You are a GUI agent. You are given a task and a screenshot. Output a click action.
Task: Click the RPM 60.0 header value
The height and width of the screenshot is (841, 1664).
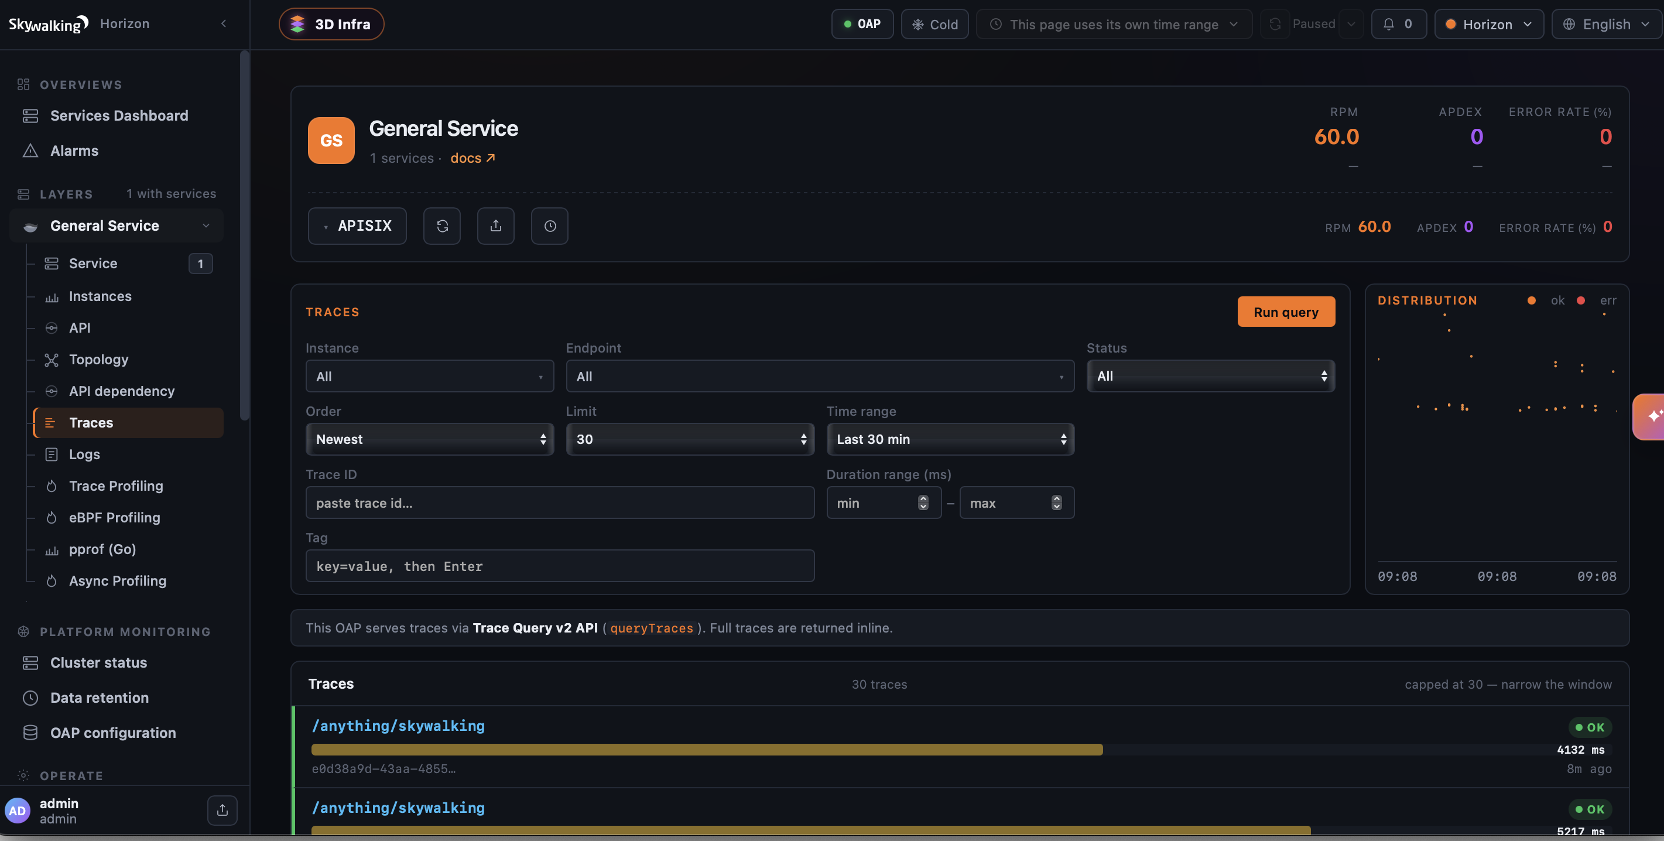[1337, 137]
